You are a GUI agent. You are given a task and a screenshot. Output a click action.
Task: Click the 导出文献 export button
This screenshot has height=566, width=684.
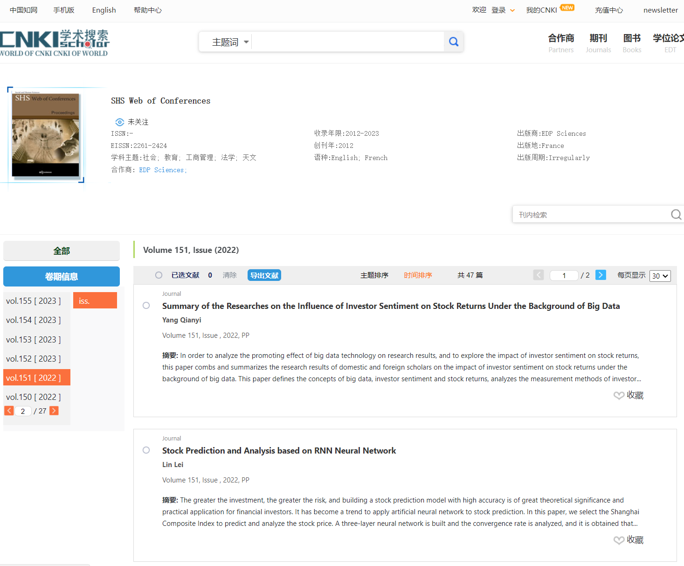click(264, 275)
